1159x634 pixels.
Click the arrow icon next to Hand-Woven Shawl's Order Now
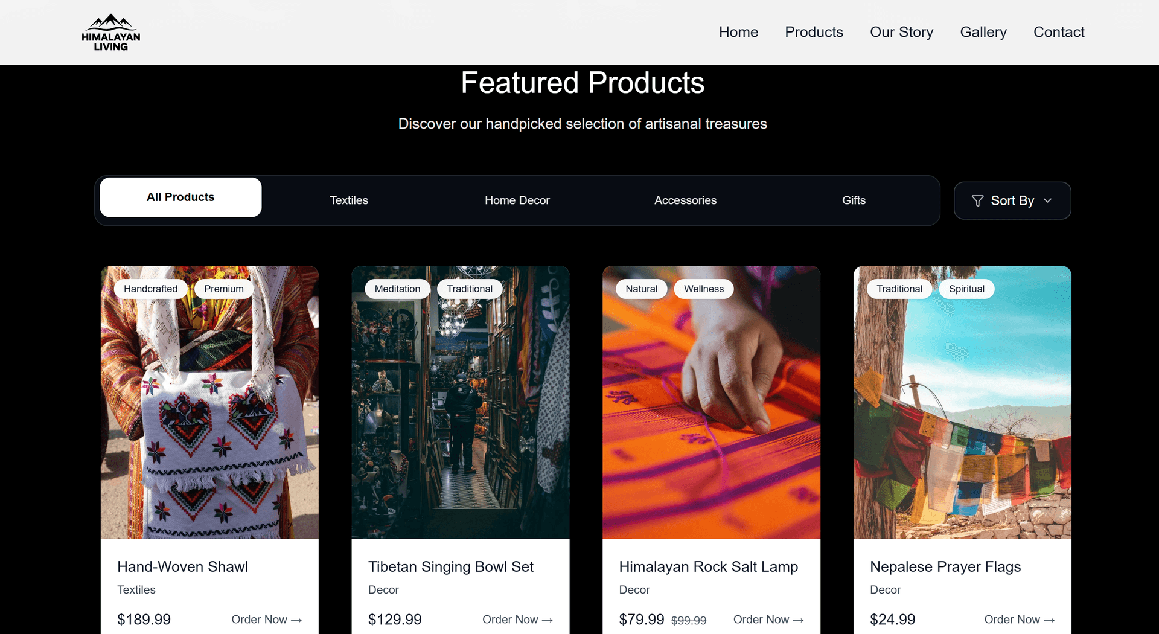296,620
